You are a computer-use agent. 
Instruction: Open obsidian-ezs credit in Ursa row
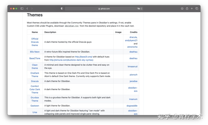tap(133, 112)
